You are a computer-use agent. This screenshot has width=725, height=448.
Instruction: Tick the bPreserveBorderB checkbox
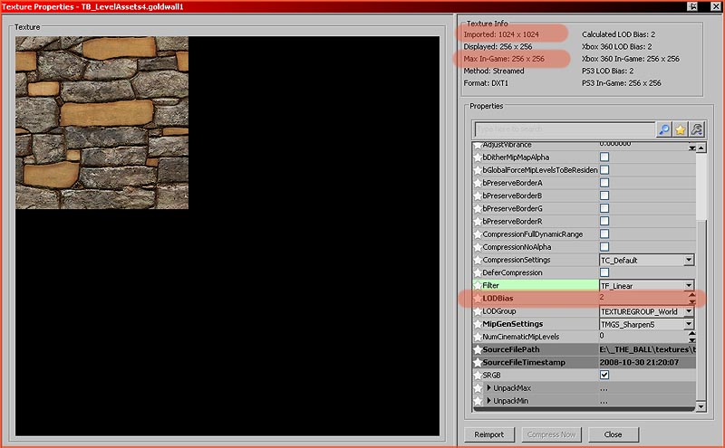pos(604,195)
